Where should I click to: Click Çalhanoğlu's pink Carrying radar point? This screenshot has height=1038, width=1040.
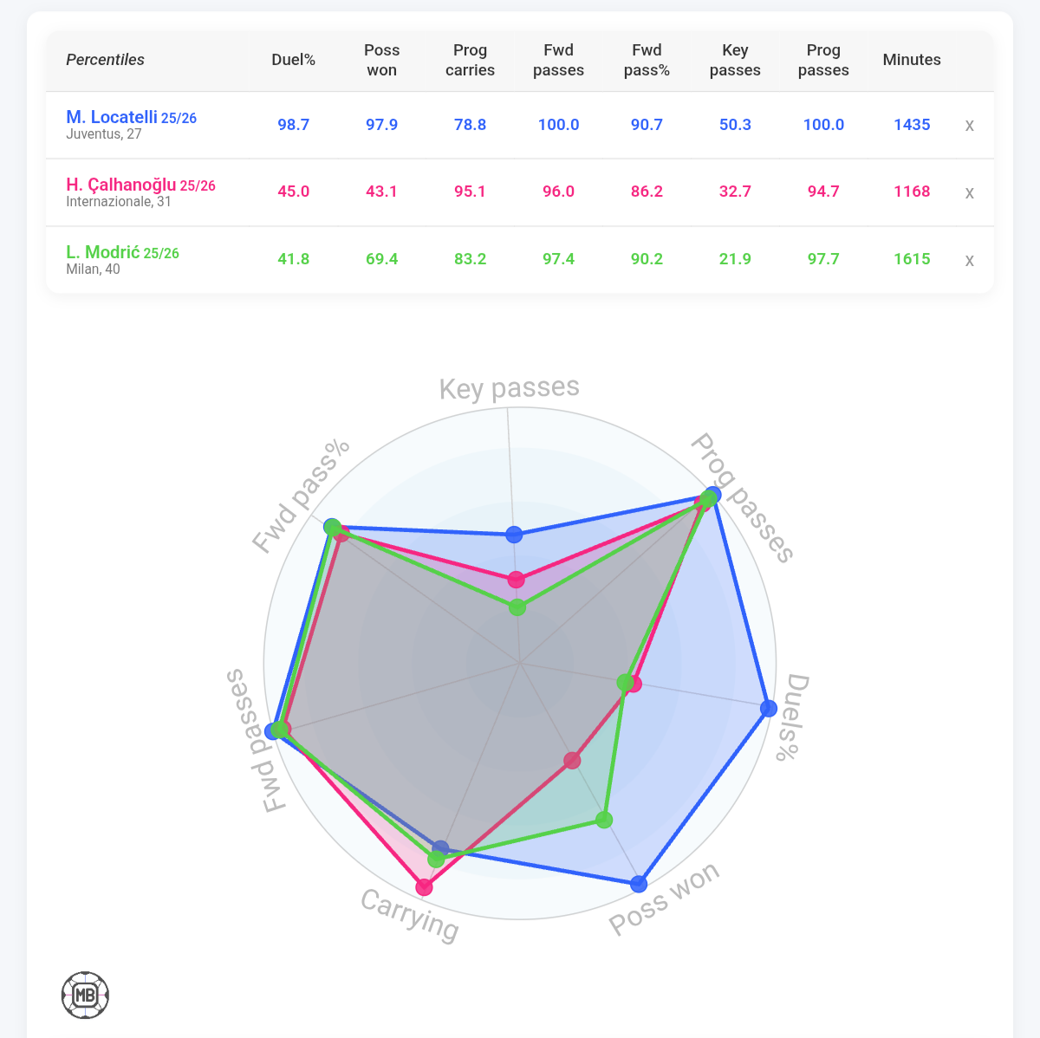click(424, 886)
